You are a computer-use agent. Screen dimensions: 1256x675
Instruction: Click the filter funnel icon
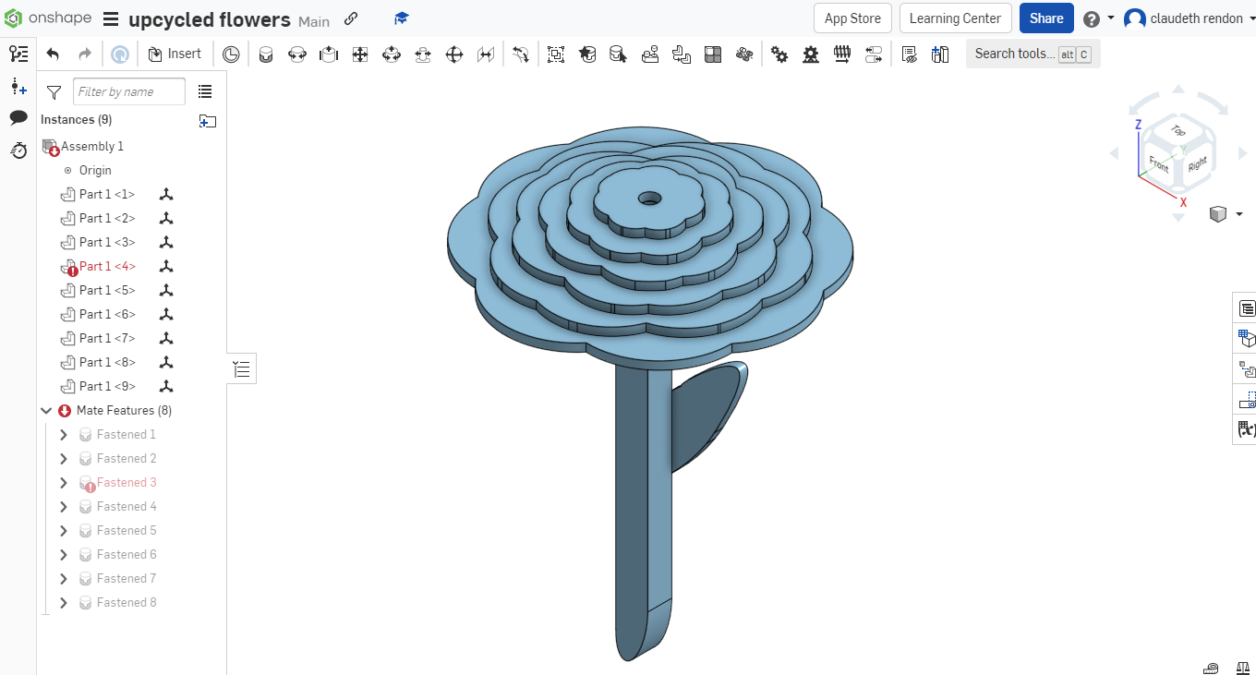tap(54, 92)
